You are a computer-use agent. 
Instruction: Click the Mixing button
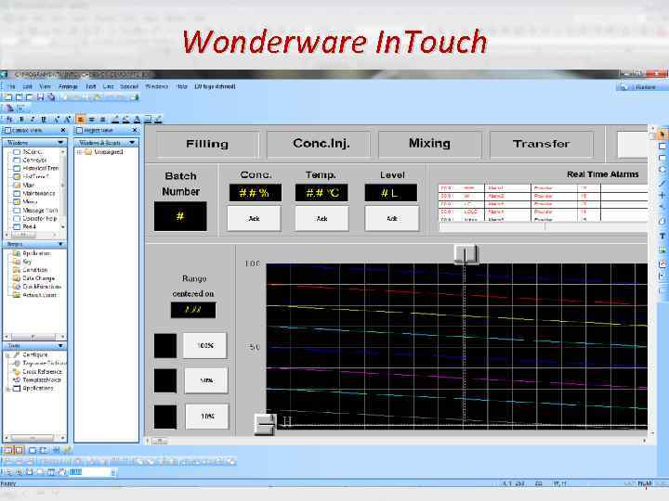pyautogui.click(x=429, y=144)
